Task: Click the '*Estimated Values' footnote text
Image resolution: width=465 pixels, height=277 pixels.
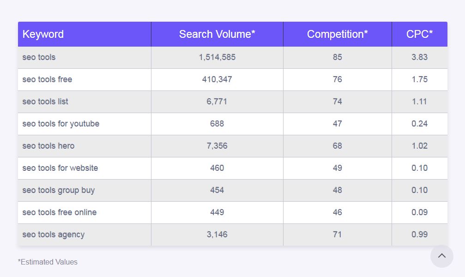Action: tap(48, 262)
